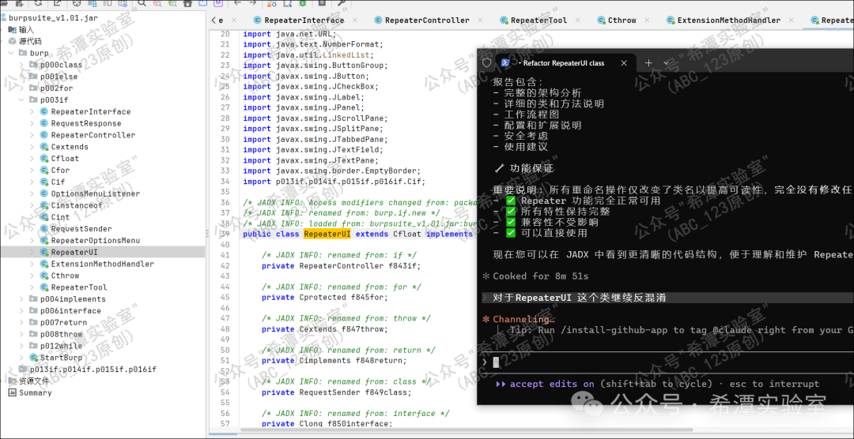Navigate forward with the right arrow
Screen dimensions: 854x439
tap(253, 2)
